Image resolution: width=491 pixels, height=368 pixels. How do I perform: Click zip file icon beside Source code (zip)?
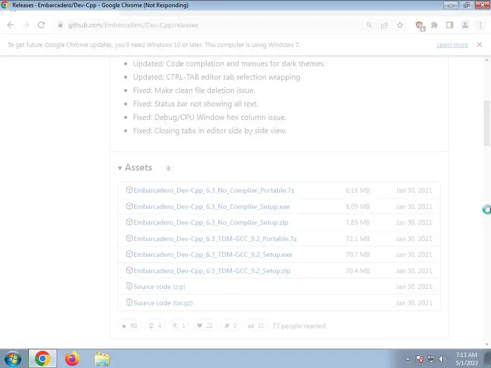coord(129,287)
